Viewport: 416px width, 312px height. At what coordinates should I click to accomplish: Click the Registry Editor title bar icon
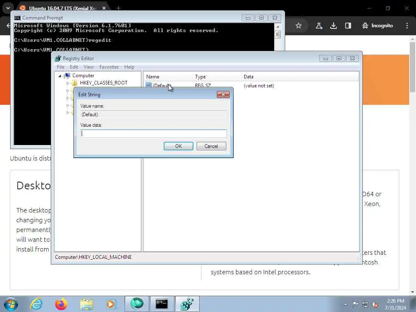click(x=58, y=58)
